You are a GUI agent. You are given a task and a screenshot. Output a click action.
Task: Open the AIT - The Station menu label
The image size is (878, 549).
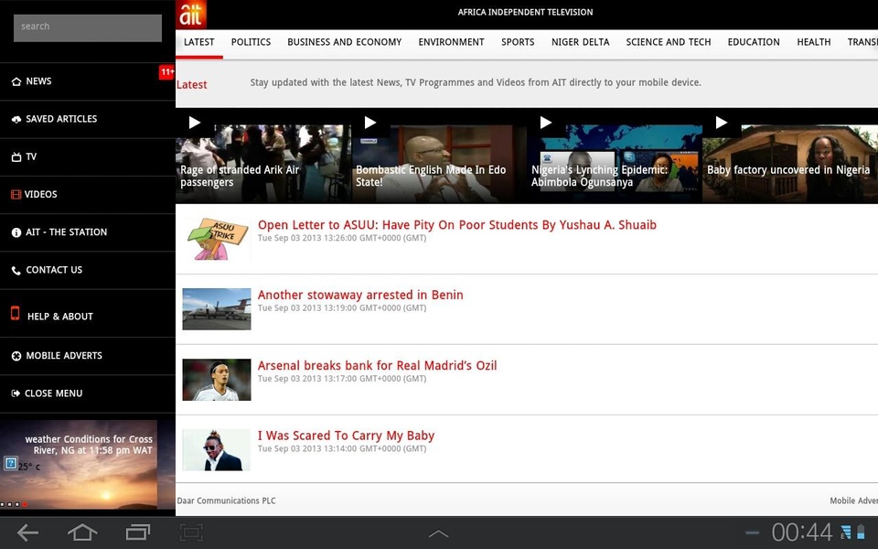pyautogui.click(x=66, y=231)
